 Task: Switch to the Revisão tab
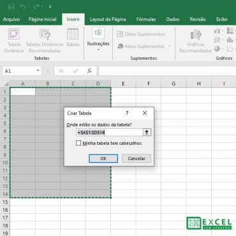(198, 19)
